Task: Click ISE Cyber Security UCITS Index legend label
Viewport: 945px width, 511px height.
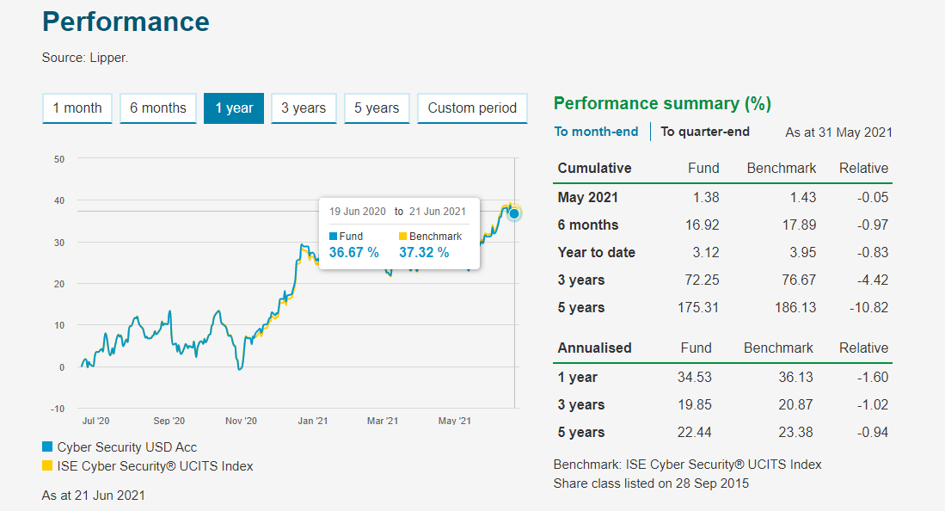Action: 155,466
